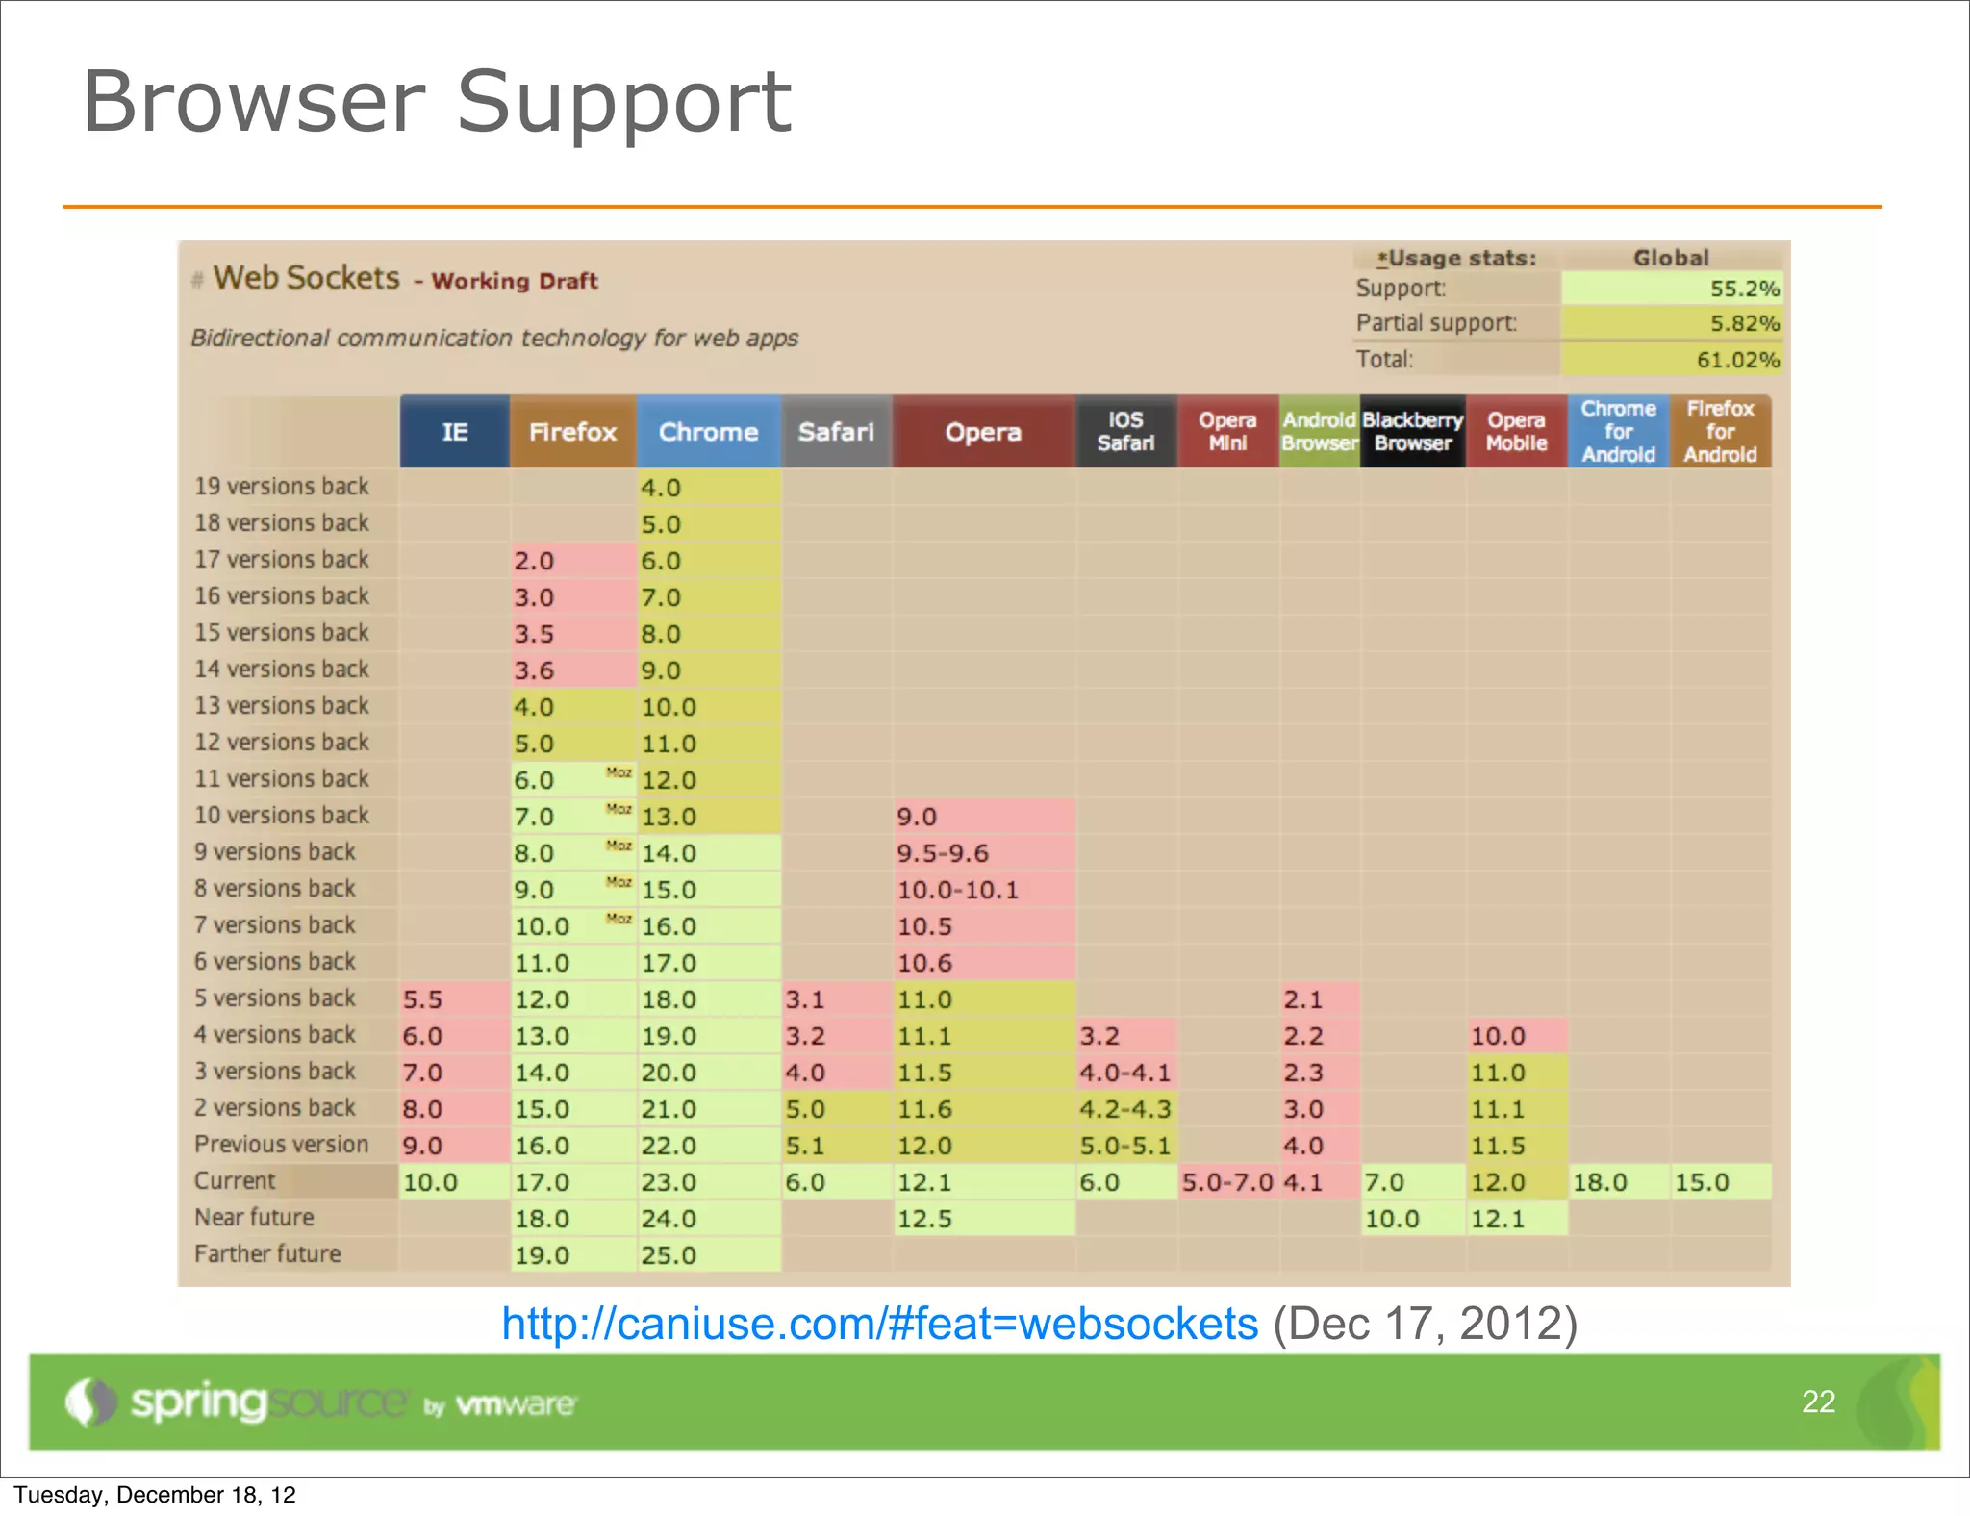Click the Web Sockets feature title
Screen dimensions: 1970x1516
pyautogui.click(x=306, y=278)
